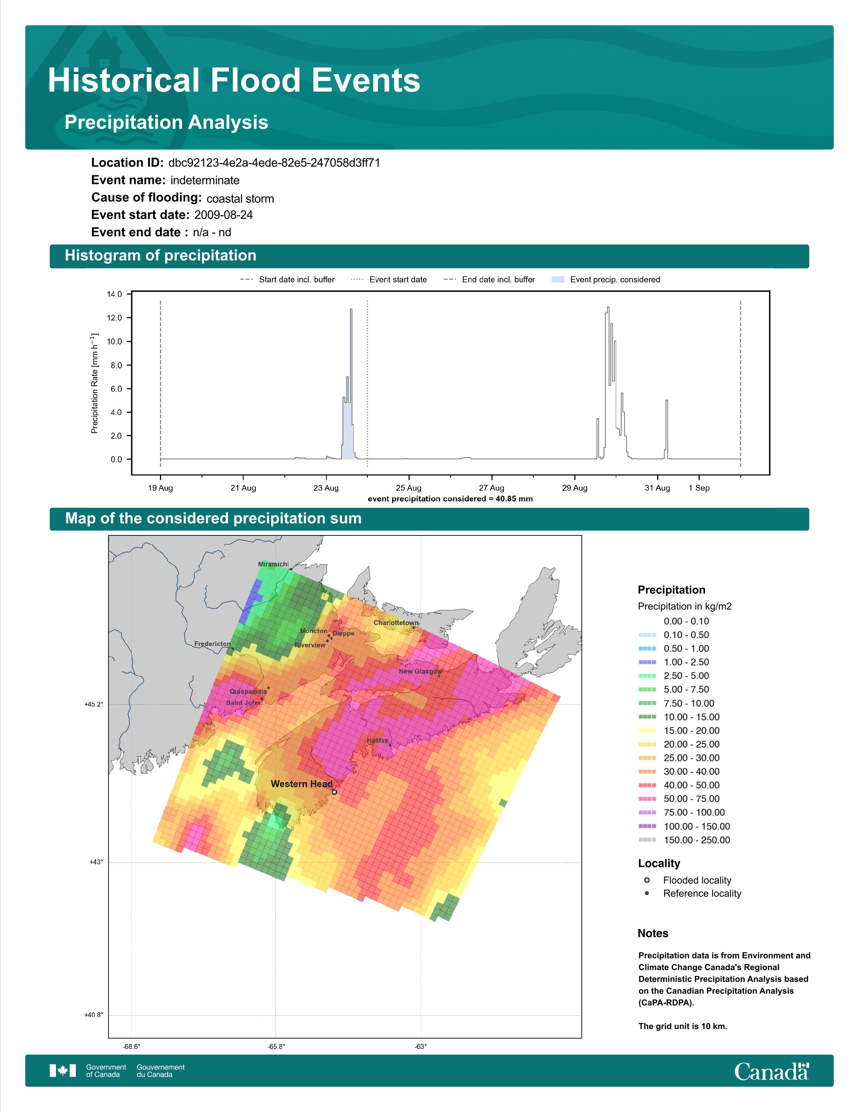Click the New Glasgow map label
The width and height of the screenshot is (859, 1112).
[420, 672]
